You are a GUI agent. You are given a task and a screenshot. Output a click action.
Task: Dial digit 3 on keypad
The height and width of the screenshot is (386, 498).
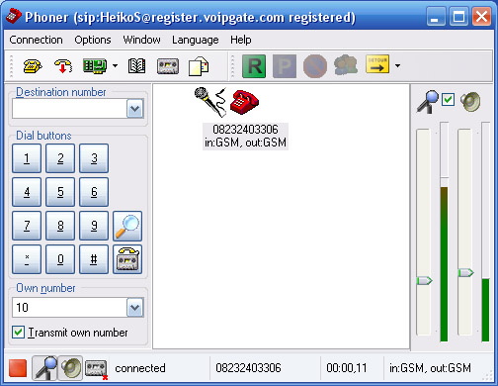(x=94, y=158)
